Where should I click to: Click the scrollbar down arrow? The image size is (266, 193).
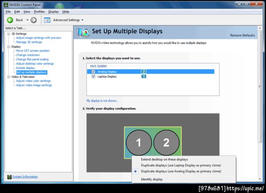click(260, 179)
